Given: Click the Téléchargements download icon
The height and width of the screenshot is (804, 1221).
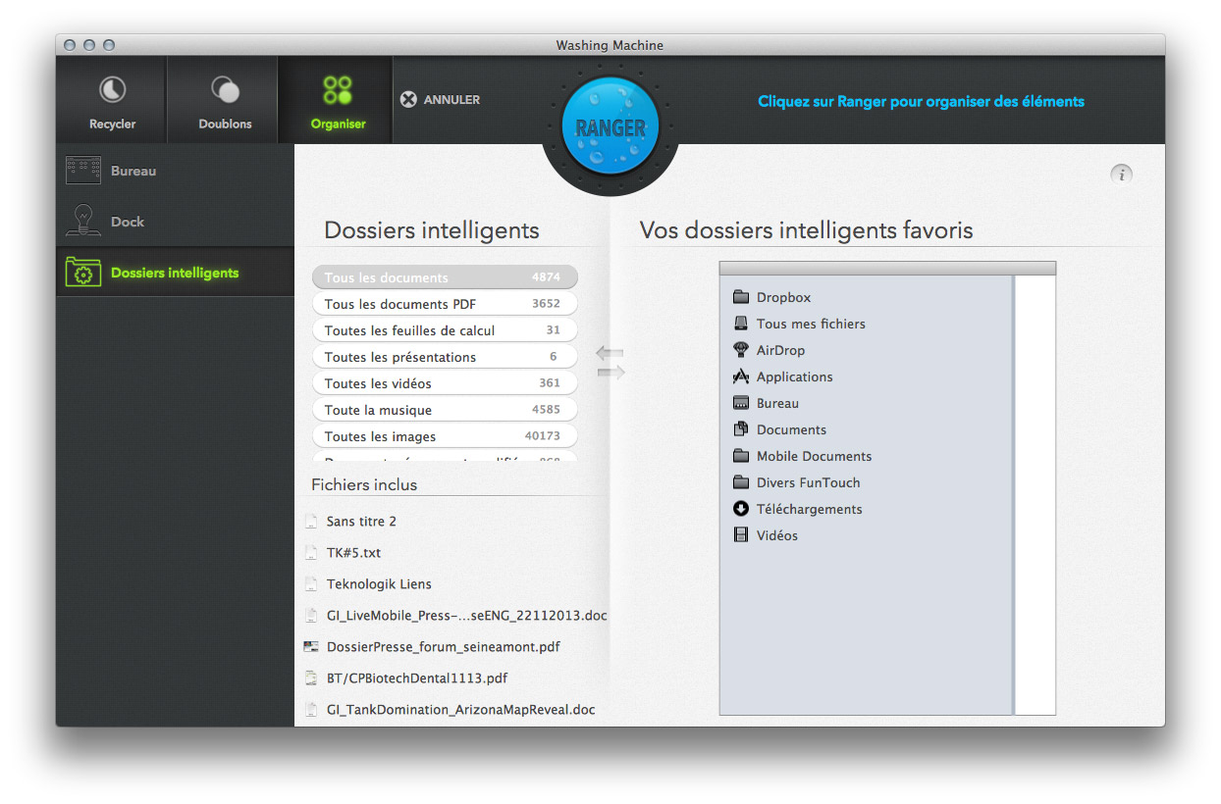Looking at the screenshot, I should 741,509.
